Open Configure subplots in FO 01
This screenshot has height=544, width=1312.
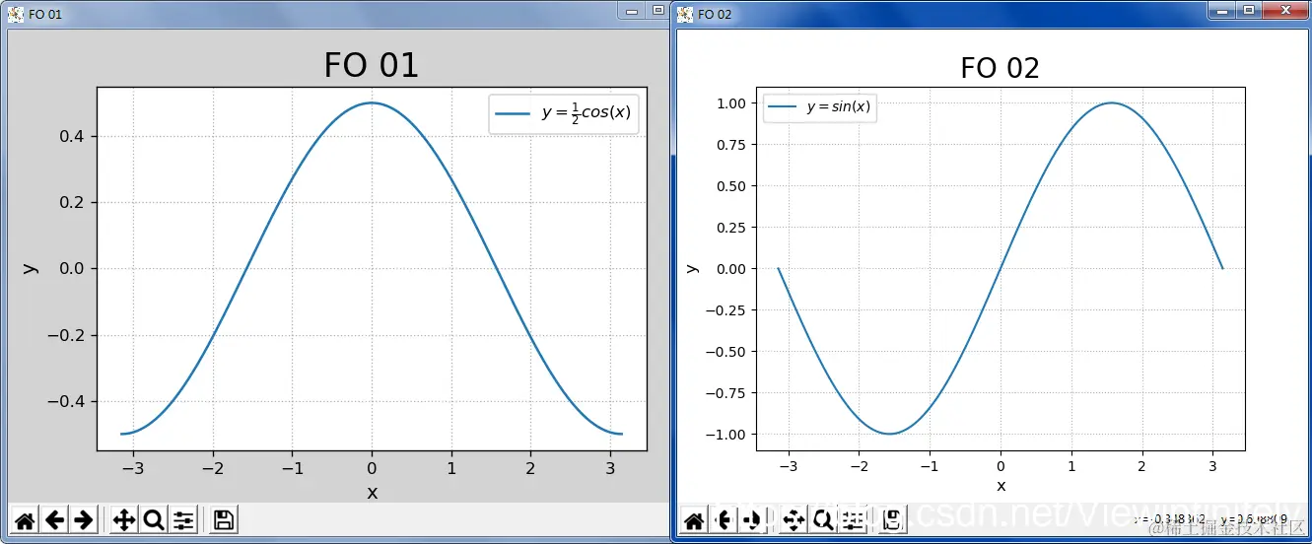[183, 519]
